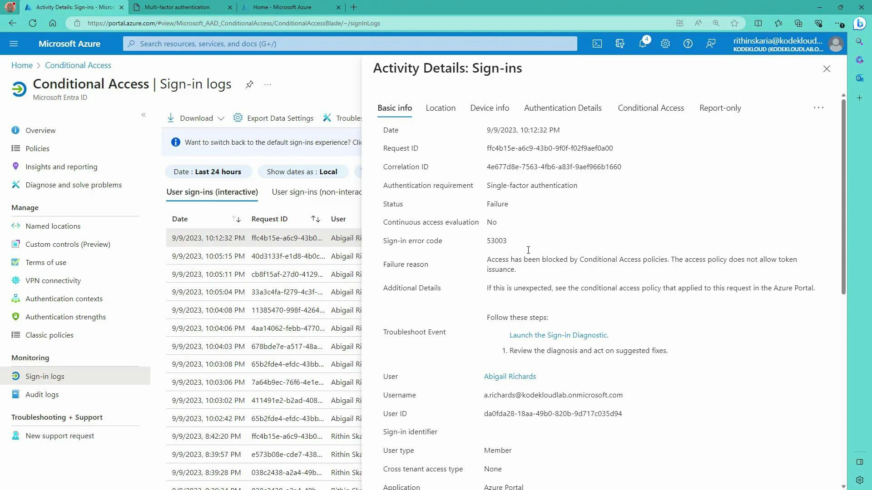Open the Azure portal hamburger menu
The image size is (872, 490).
coord(14,44)
